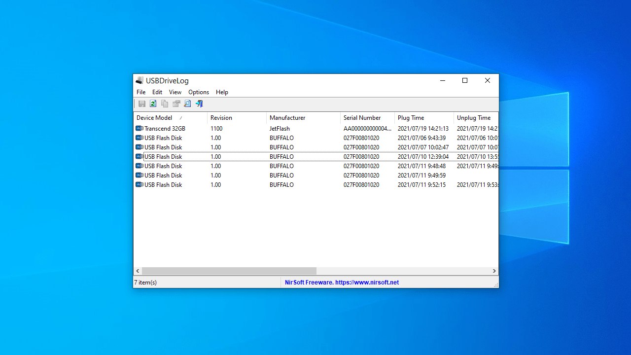The image size is (631, 355).
Task: Select USB Flash Disk text in 10:02:47 row
Action: [163, 147]
